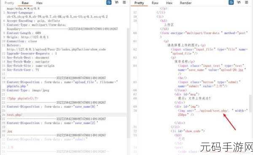
Task: Click the save_name[0] Content-Disposition line
Action: click(x=52, y=107)
